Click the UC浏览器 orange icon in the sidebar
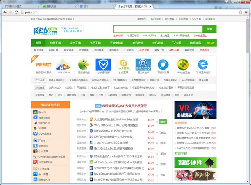The width and height of the screenshot is (251, 185). point(36,169)
